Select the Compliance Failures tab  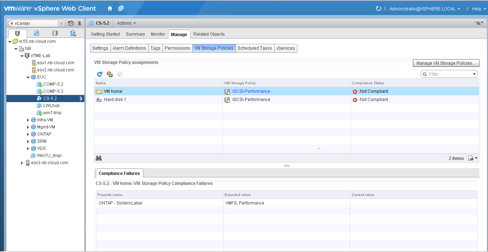119,173
